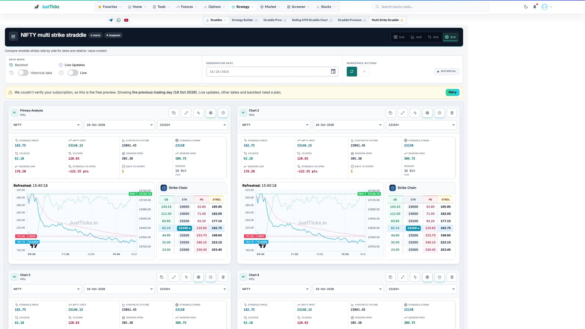Add a new chart with plus button
This screenshot has width=585, height=329.
[364, 71]
